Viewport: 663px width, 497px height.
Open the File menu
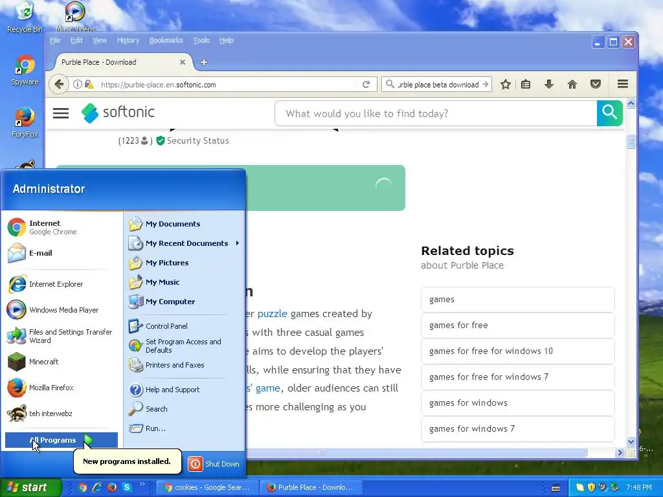(x=55, y=40)
